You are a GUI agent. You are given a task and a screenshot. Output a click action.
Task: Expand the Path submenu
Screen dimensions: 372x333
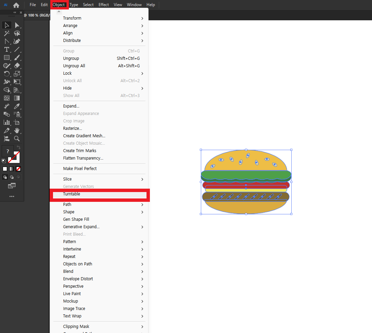[99, 205]
